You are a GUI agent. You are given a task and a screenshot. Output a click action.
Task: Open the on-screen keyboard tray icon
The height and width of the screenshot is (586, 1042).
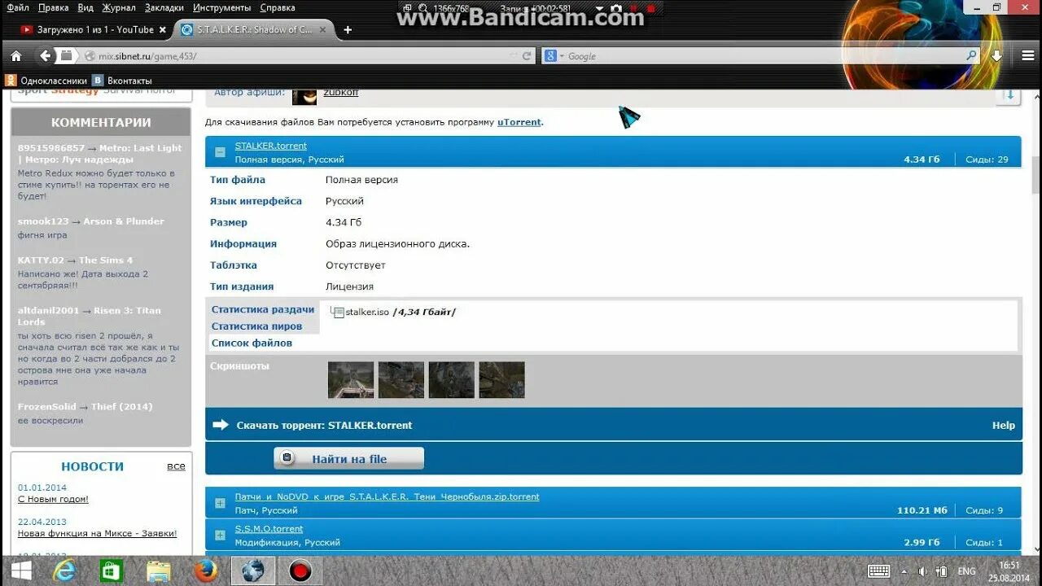pos(878,571)
